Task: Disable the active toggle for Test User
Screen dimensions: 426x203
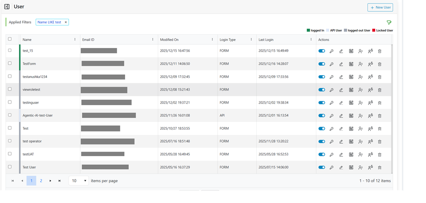Action: point(322,168)
